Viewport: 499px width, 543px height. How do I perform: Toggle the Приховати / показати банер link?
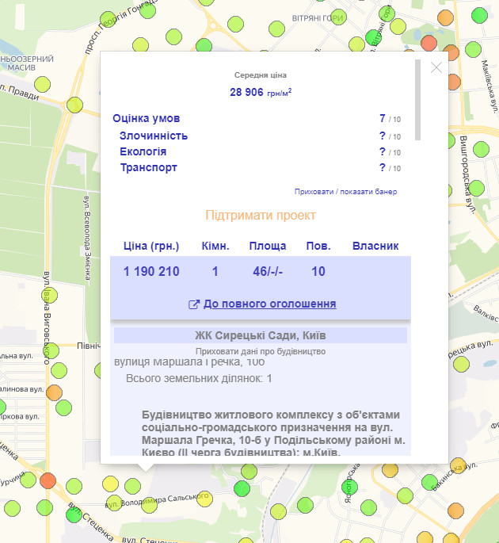pos(345,192)
